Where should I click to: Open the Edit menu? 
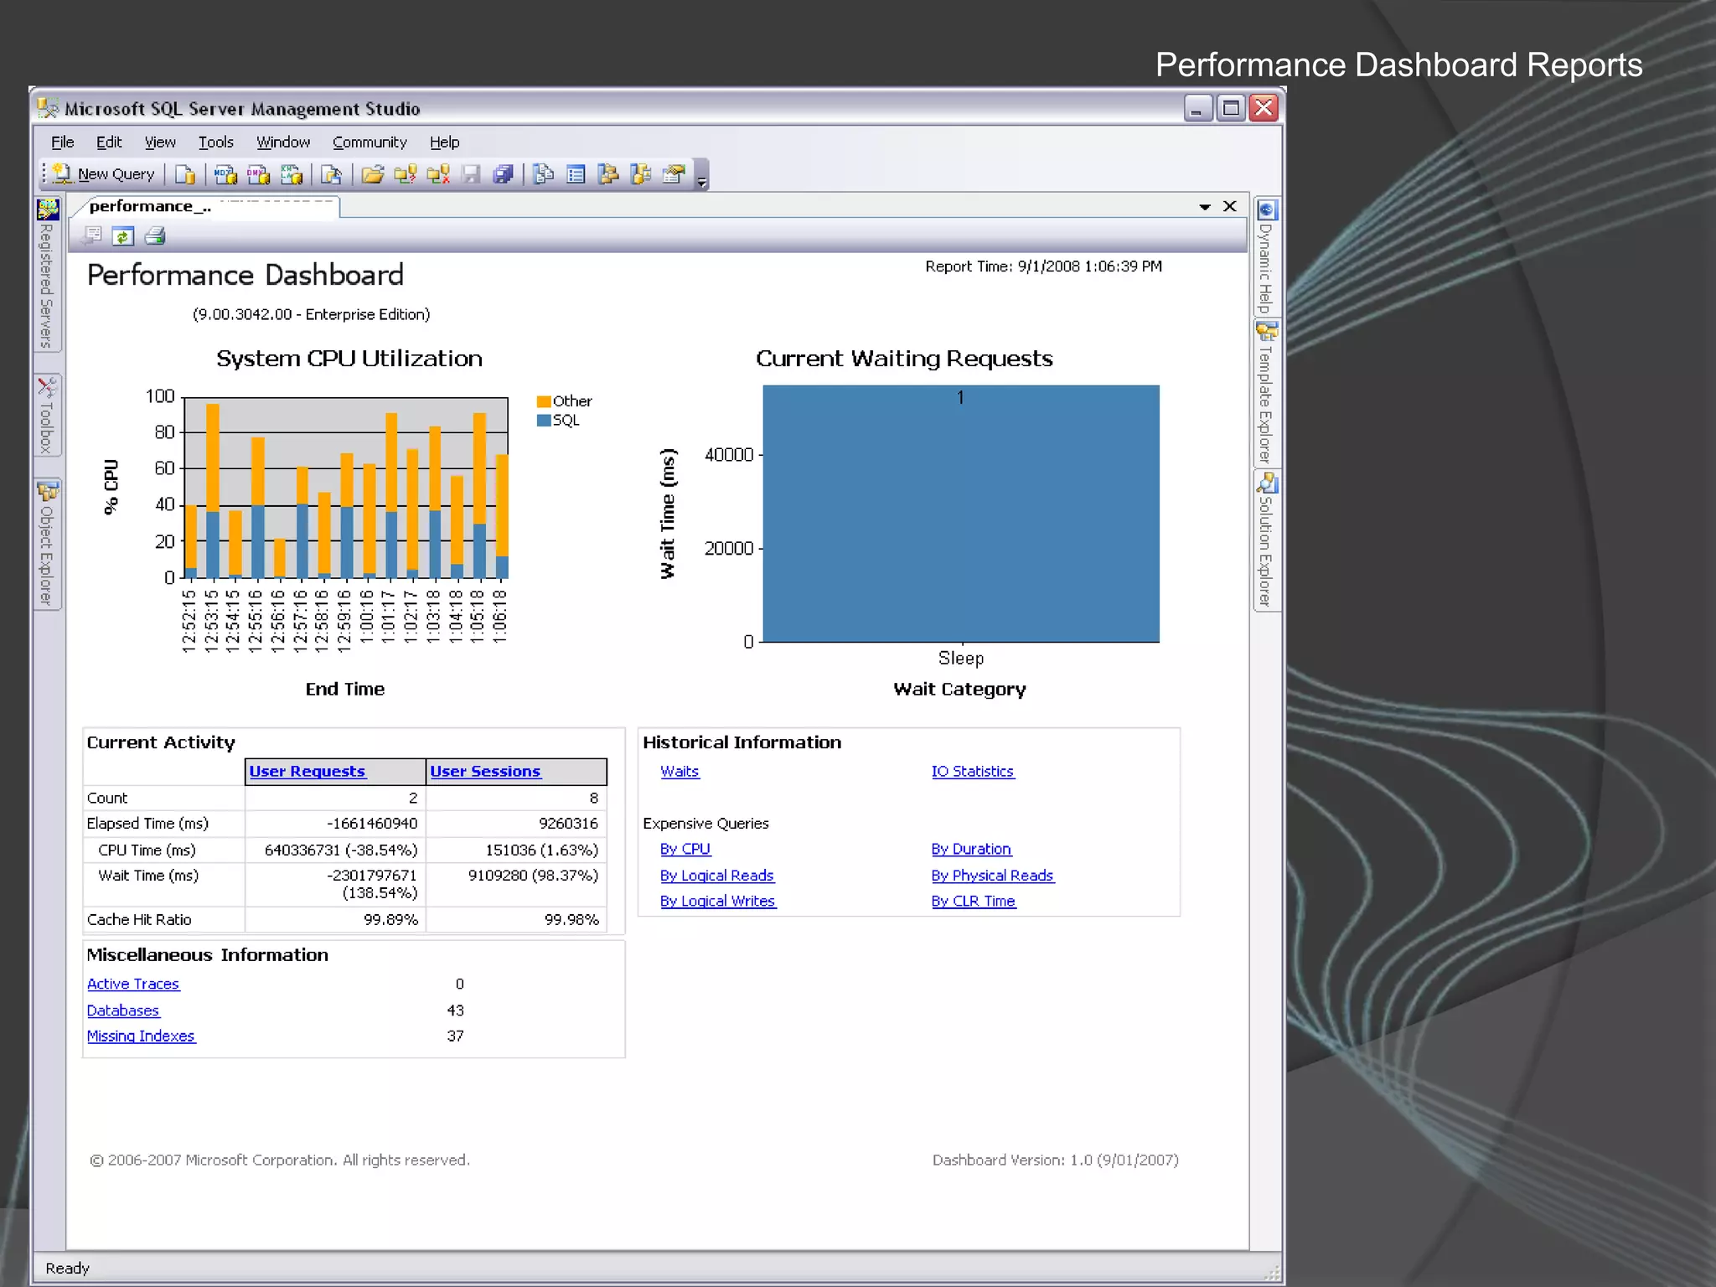pos(109,142)
